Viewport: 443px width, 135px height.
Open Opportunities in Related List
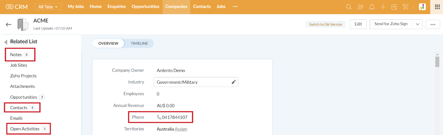click(24, 97)
